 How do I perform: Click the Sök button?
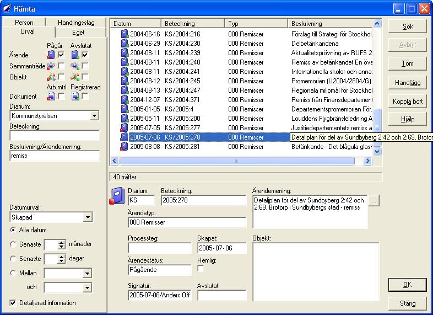[408, 26]
